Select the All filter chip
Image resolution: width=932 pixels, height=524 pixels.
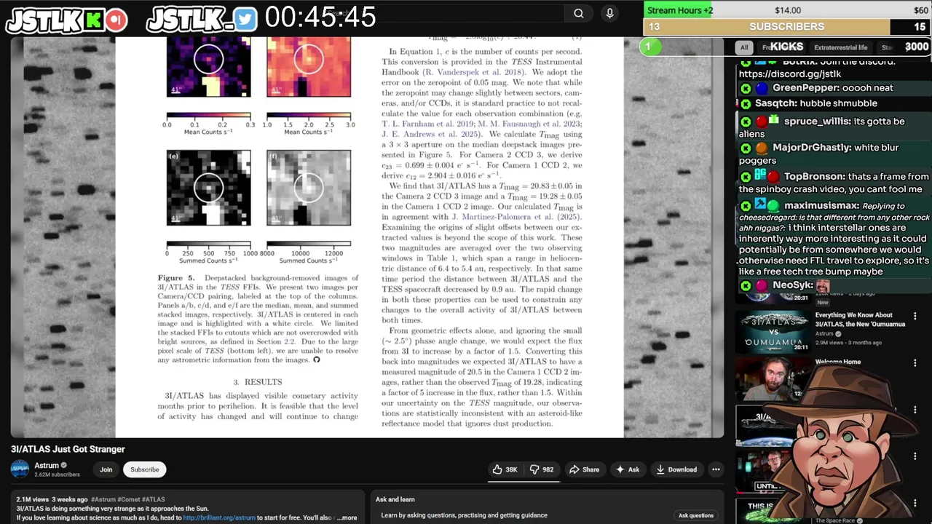click(744, 47)
